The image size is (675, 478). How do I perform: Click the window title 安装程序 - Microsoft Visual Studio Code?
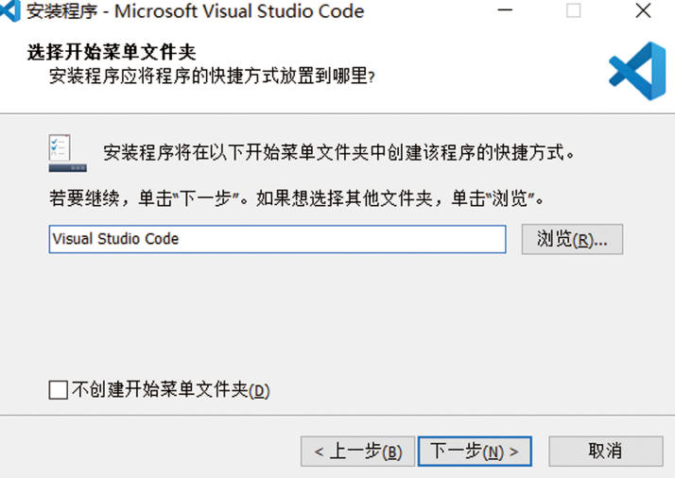pyautogui.click(x=196, y=11)
